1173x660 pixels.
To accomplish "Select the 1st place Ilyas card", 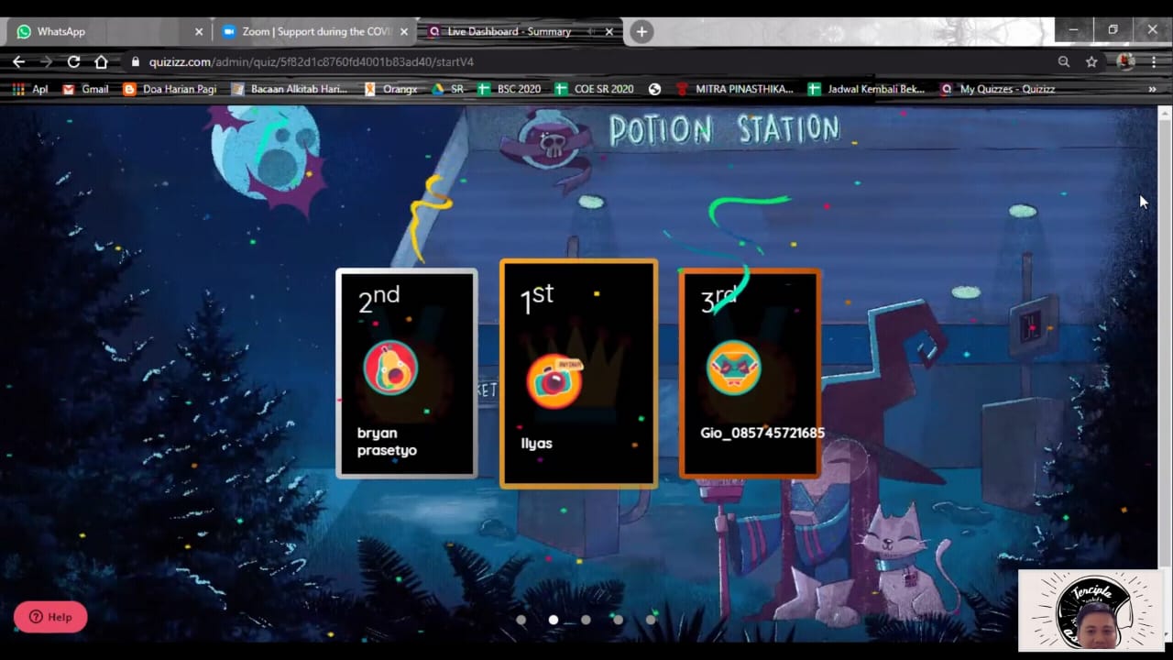I will click(x=578, y=372).
